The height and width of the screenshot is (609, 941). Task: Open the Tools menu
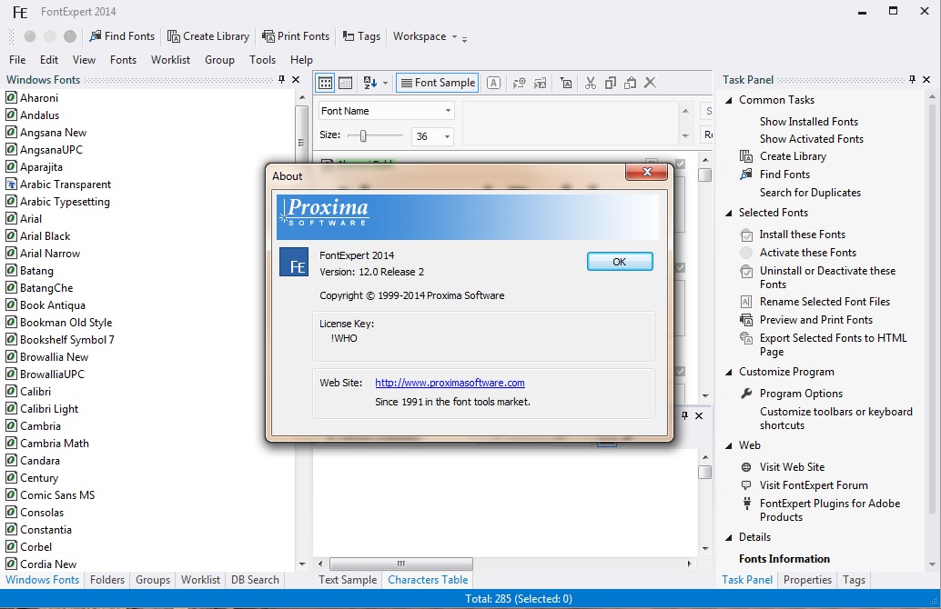tap(262, 60)
